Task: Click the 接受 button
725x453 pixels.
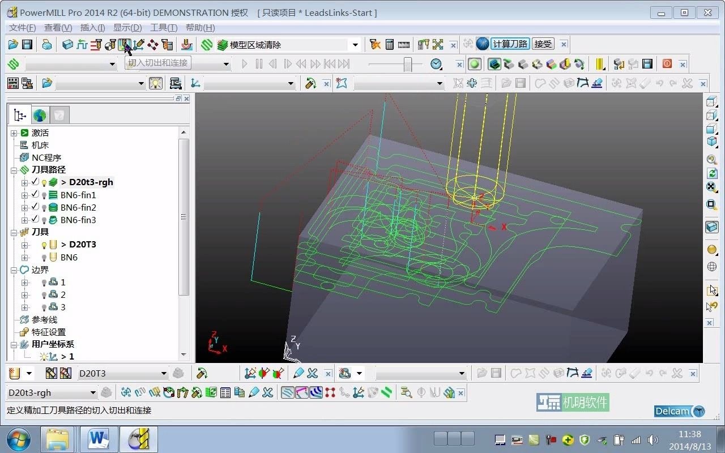Action: (543, 44)
